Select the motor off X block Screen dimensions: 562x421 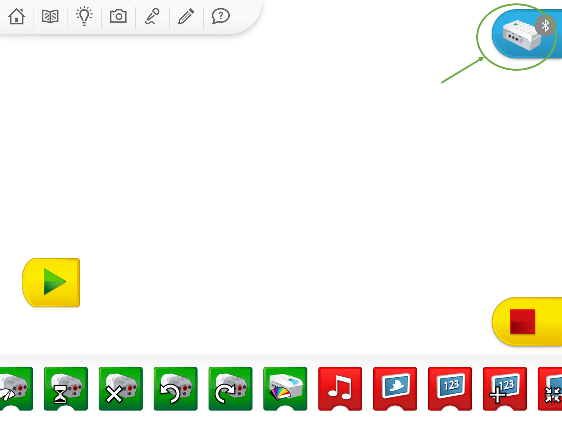pyautogui.click(x=121, y=388)
